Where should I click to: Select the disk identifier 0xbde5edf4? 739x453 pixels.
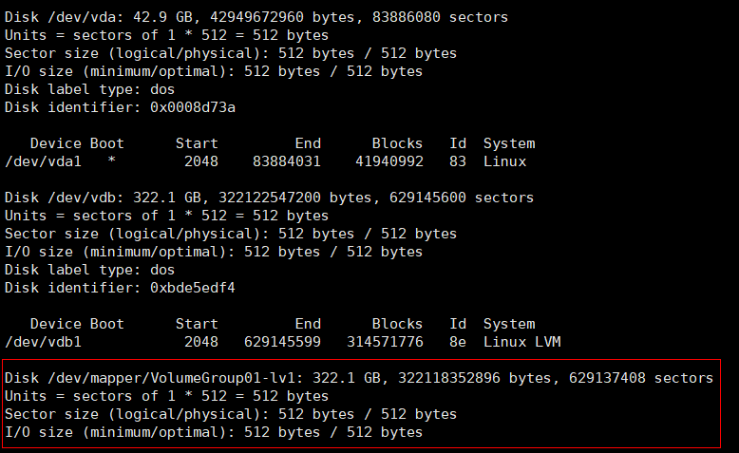[193, 288]
